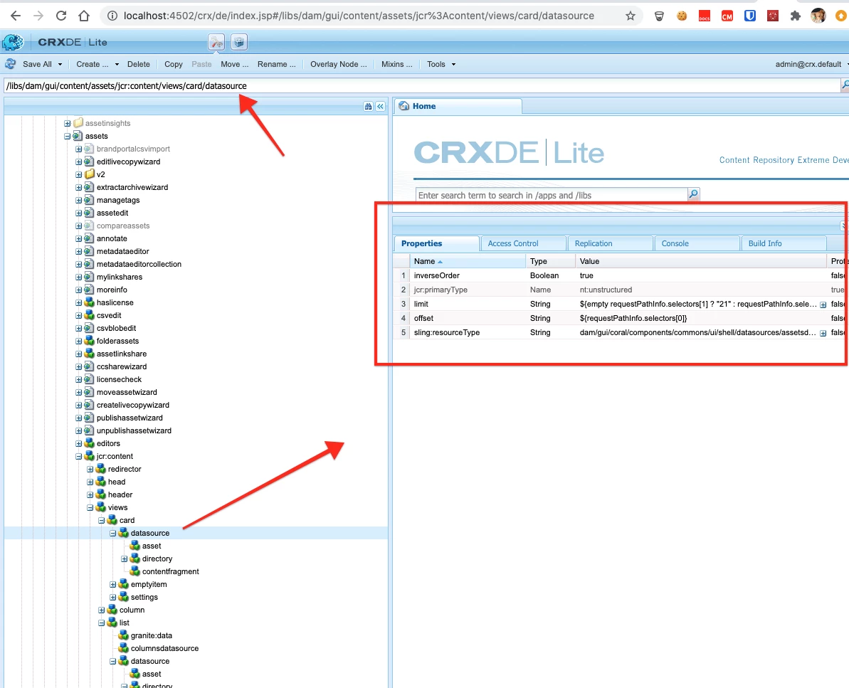The image size is (849, 688).
Task: Click the cookie extension icon in browser
Action: [x=682, y=16]
